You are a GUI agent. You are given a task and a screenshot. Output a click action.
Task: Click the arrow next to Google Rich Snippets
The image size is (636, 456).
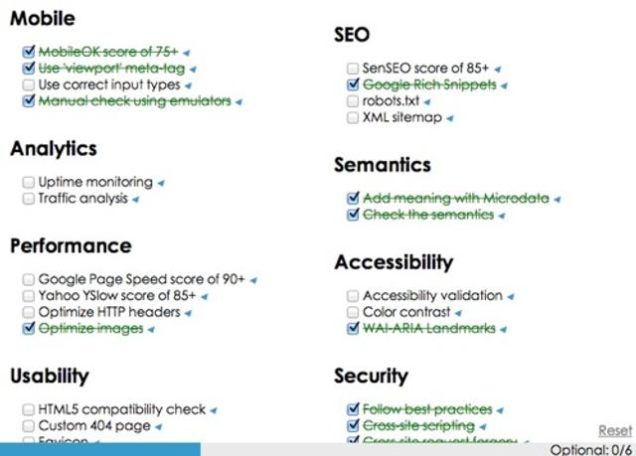(x=504, y=85)
